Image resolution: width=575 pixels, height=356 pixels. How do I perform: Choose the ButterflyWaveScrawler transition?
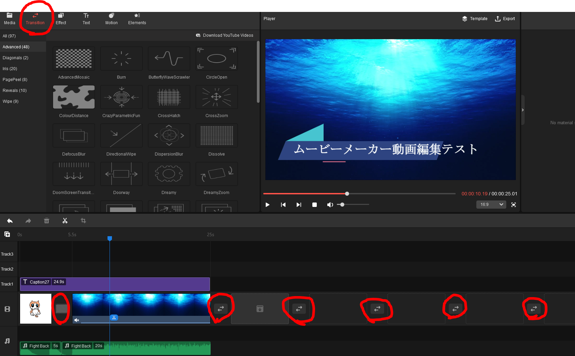169,59
